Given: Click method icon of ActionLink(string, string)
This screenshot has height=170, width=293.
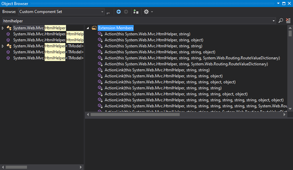Looking at the screenshot, I should [x=100, y=70].
